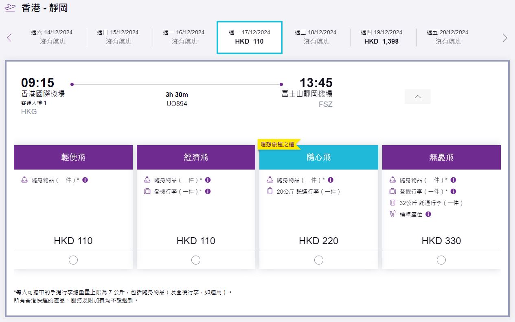Select the 隨心飛 fare radio button
Viewport: 515px width, 322px height.
coord(318,260)
